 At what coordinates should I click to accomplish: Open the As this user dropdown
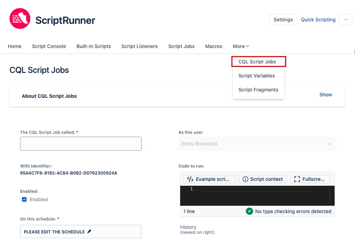click(257, 144)
